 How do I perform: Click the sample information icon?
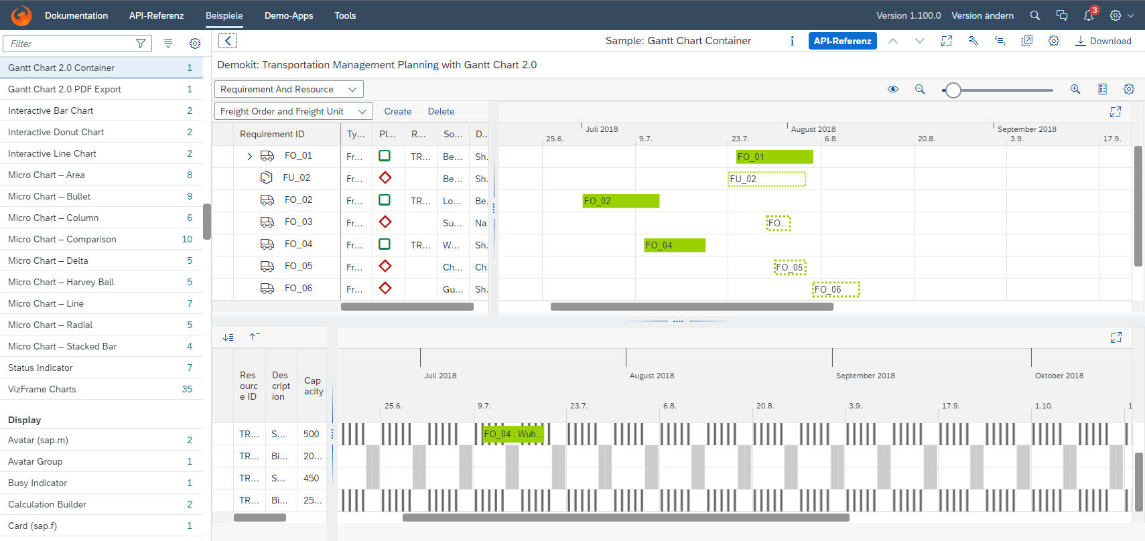pyautogui.click(x=792, y=41)
